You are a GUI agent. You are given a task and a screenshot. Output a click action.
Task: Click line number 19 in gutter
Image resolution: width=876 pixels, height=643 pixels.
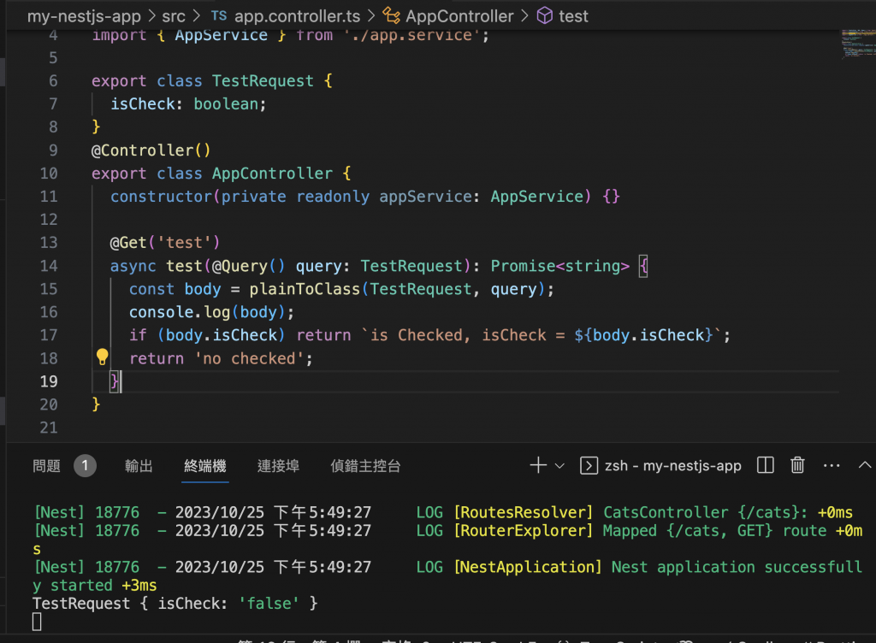pos(49,381)
